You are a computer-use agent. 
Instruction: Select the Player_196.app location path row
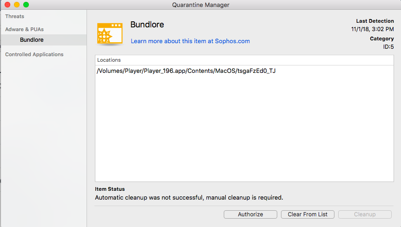186,71
